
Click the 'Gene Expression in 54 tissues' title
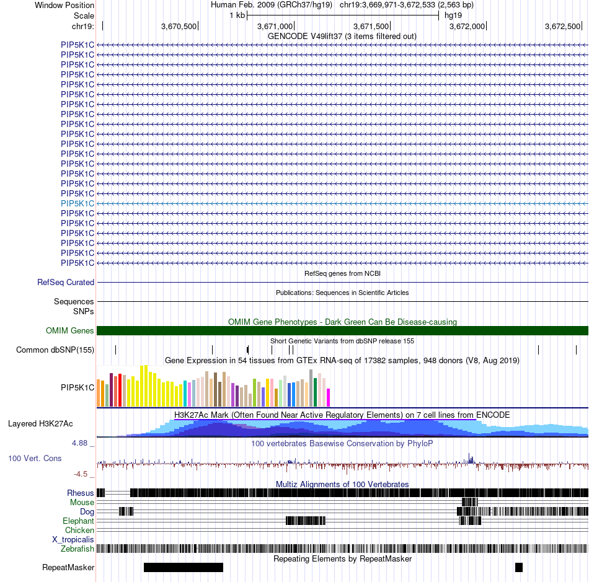pyautogui.click(x=342, y=361)
